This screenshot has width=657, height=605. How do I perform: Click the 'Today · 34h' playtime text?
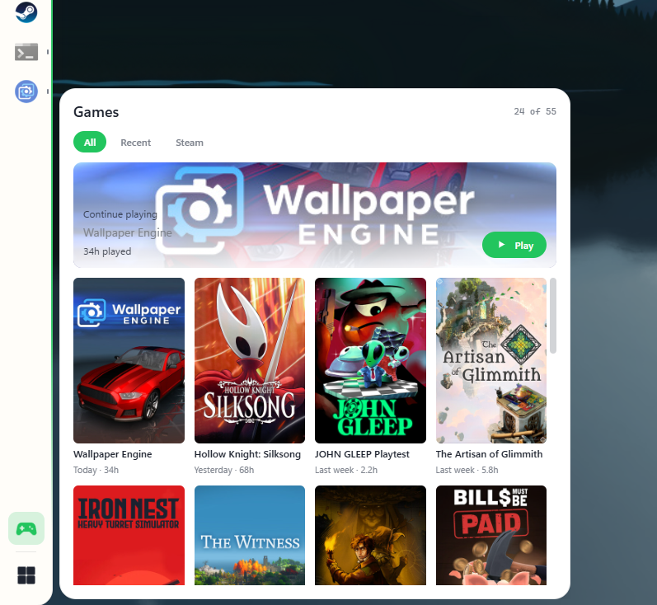(96, 470)
